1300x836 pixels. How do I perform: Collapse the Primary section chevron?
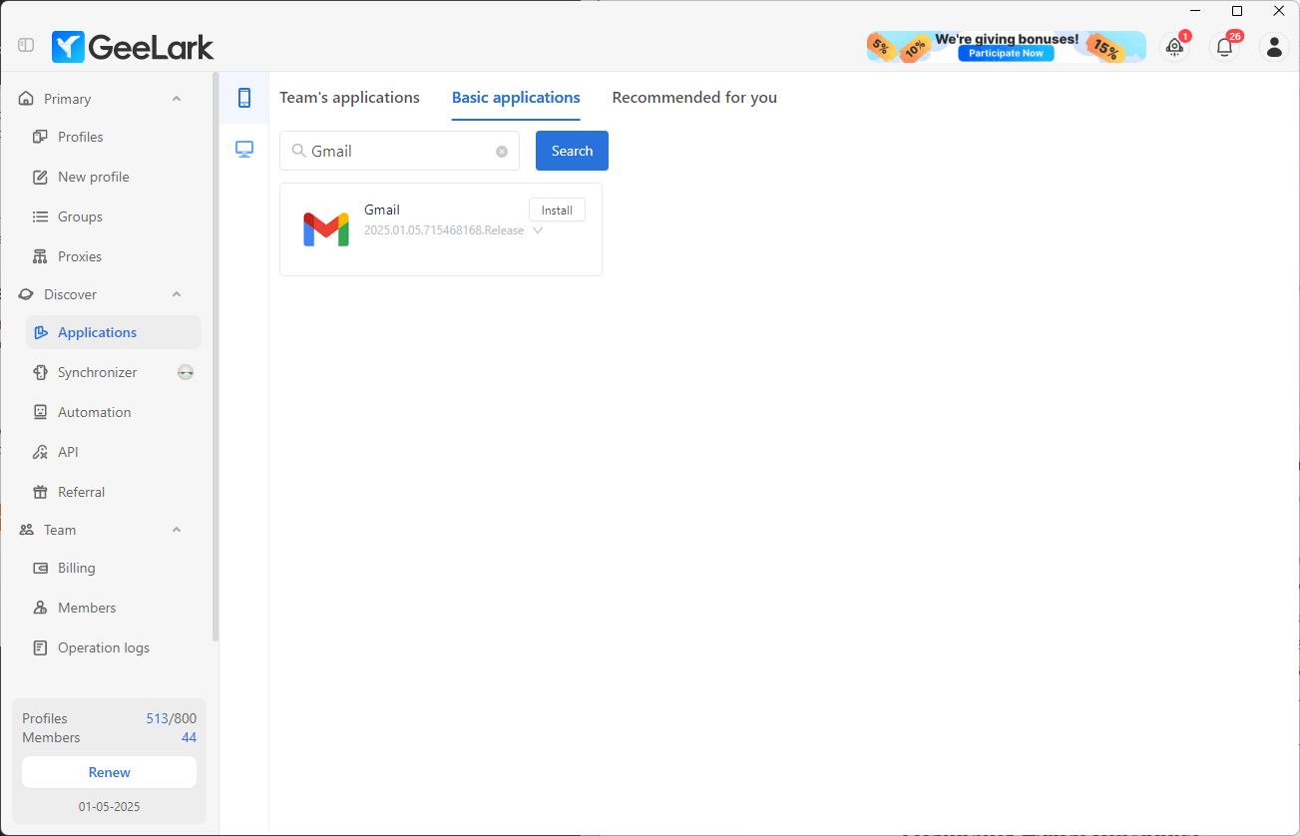(x=177, y=99)
